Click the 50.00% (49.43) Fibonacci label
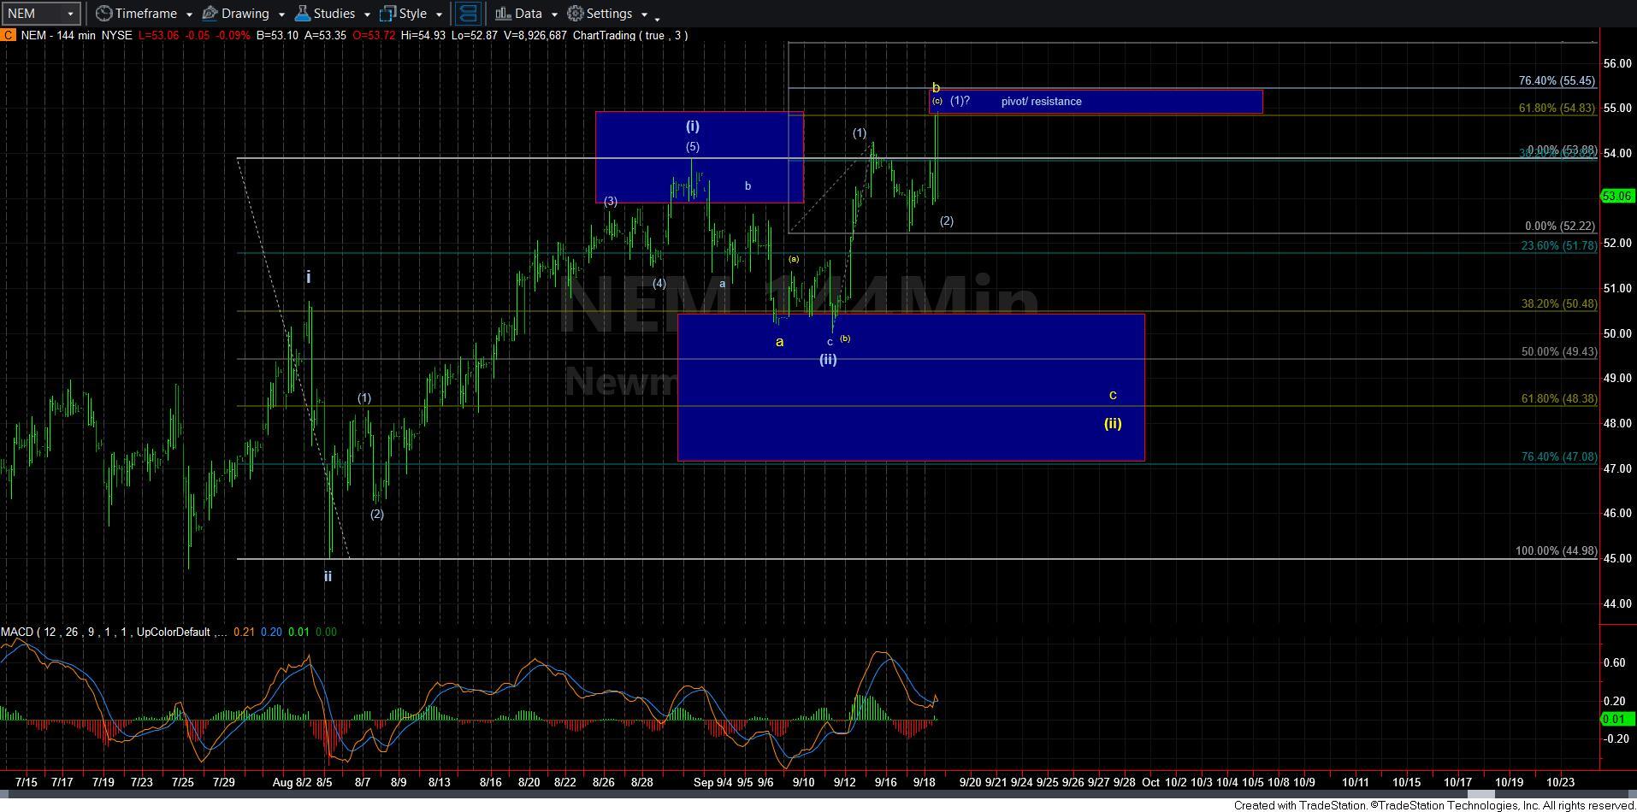Screen dimensions: 1637x812 [x=1558, y=352]
